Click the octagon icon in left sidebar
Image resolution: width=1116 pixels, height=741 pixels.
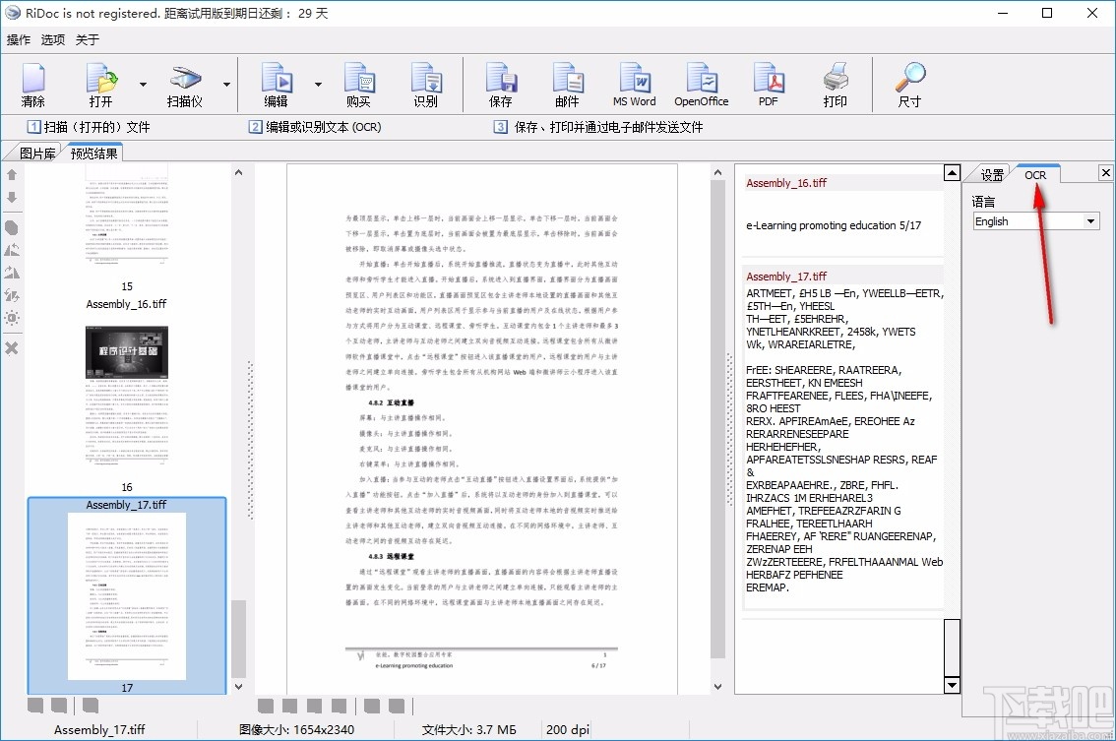(12, 227)
